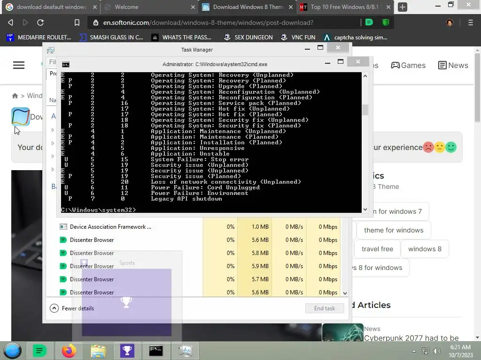Image resolution: width=481 pixels, height=360 pixels.
Task: Open captcha solving sim... bookmark
Action: click(x=356, y=37)
